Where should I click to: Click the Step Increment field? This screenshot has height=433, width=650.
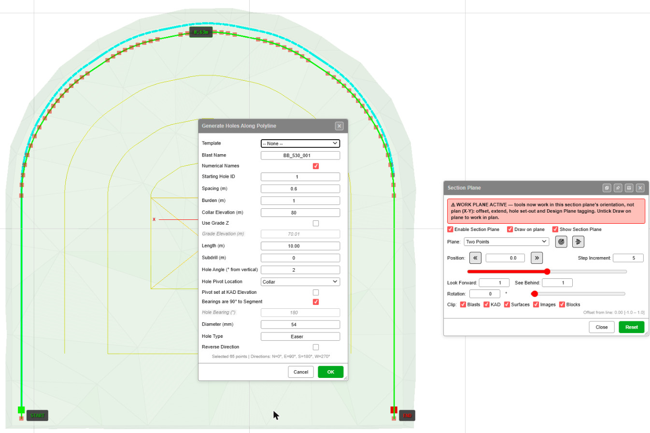628,258
